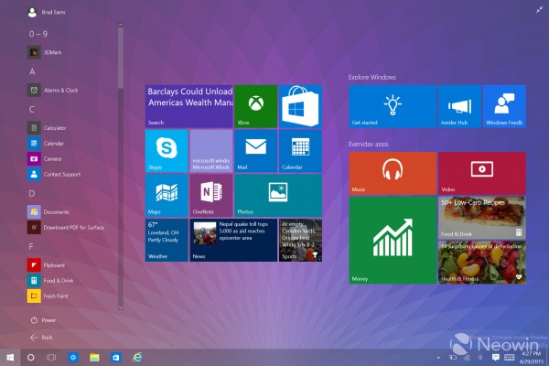
Task: Launch the Windows Store tile
Action: (x=300, y=105)
